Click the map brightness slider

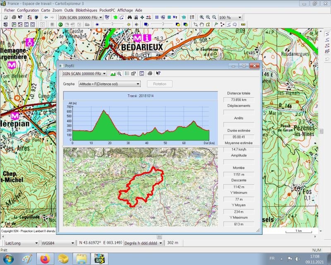click(113, 24)
